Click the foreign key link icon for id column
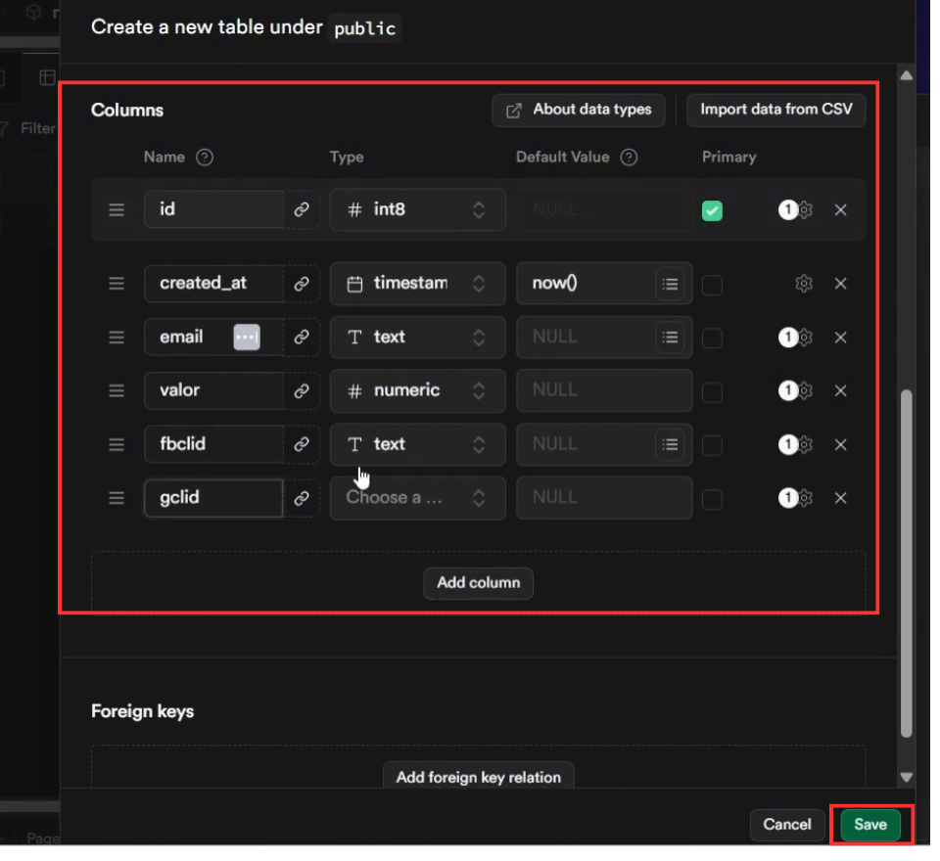The height and width of the screenshot is (861, 940). pyautogui.click(x=302, y=209)
